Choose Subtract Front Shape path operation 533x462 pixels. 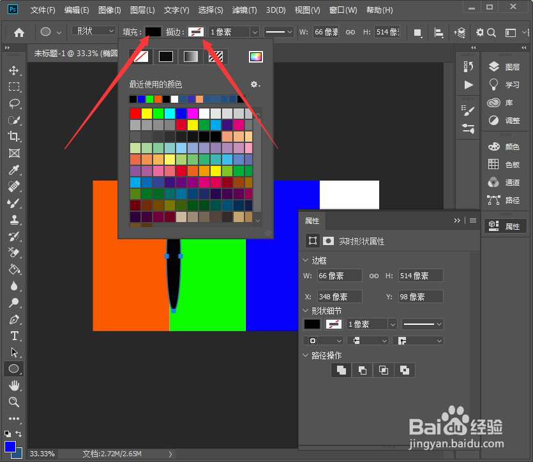point(363,370)
